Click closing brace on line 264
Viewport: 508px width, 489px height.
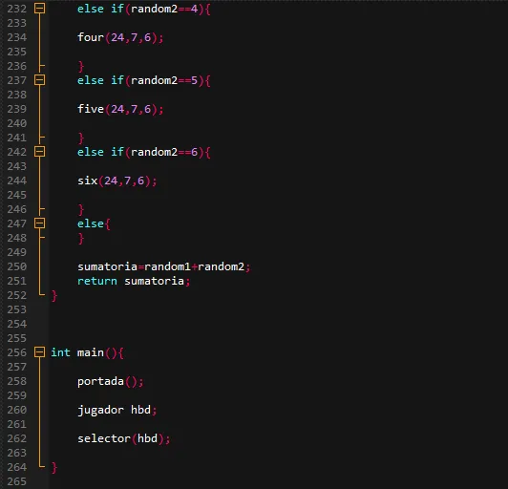point(54,468)
